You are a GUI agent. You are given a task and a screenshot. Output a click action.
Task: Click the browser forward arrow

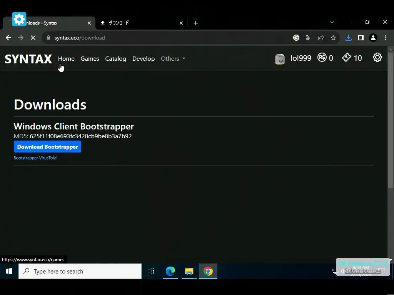pos(21,38)
